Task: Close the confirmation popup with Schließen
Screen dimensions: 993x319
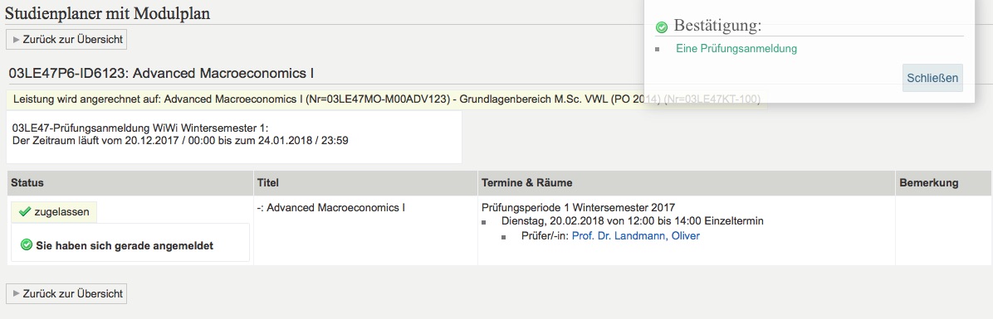Action: [932, 79]
